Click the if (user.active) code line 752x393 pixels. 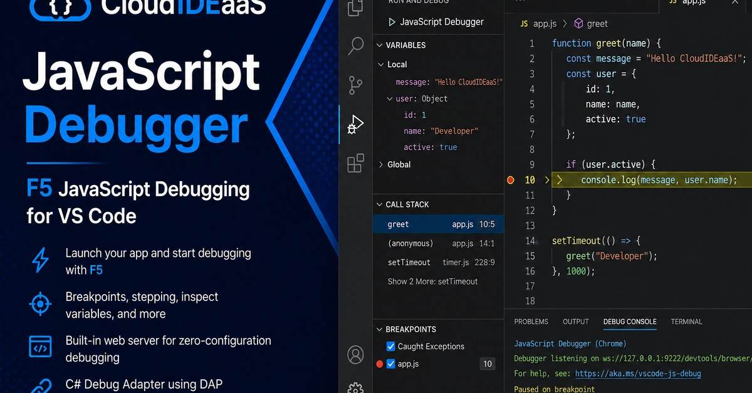[611, 165]
